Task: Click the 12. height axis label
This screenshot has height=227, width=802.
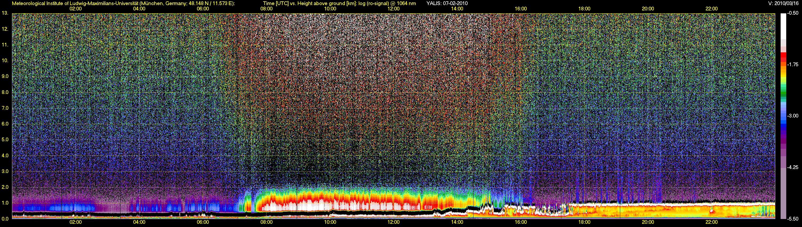Action: tap(5, 29)
